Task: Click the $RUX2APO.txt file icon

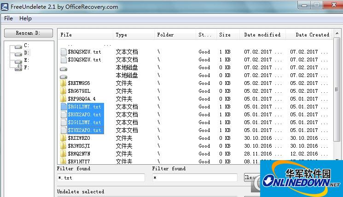Action: (x=64, y=114)
